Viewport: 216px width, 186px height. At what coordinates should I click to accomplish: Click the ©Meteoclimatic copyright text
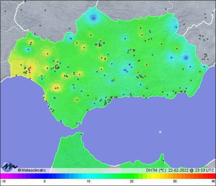tap(32, 170)
